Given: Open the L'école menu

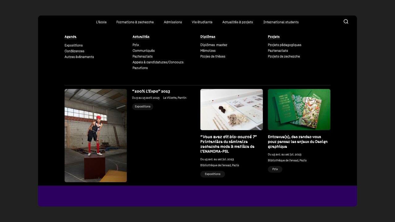Looking at the screenshot, I should (x=101, y=22).
